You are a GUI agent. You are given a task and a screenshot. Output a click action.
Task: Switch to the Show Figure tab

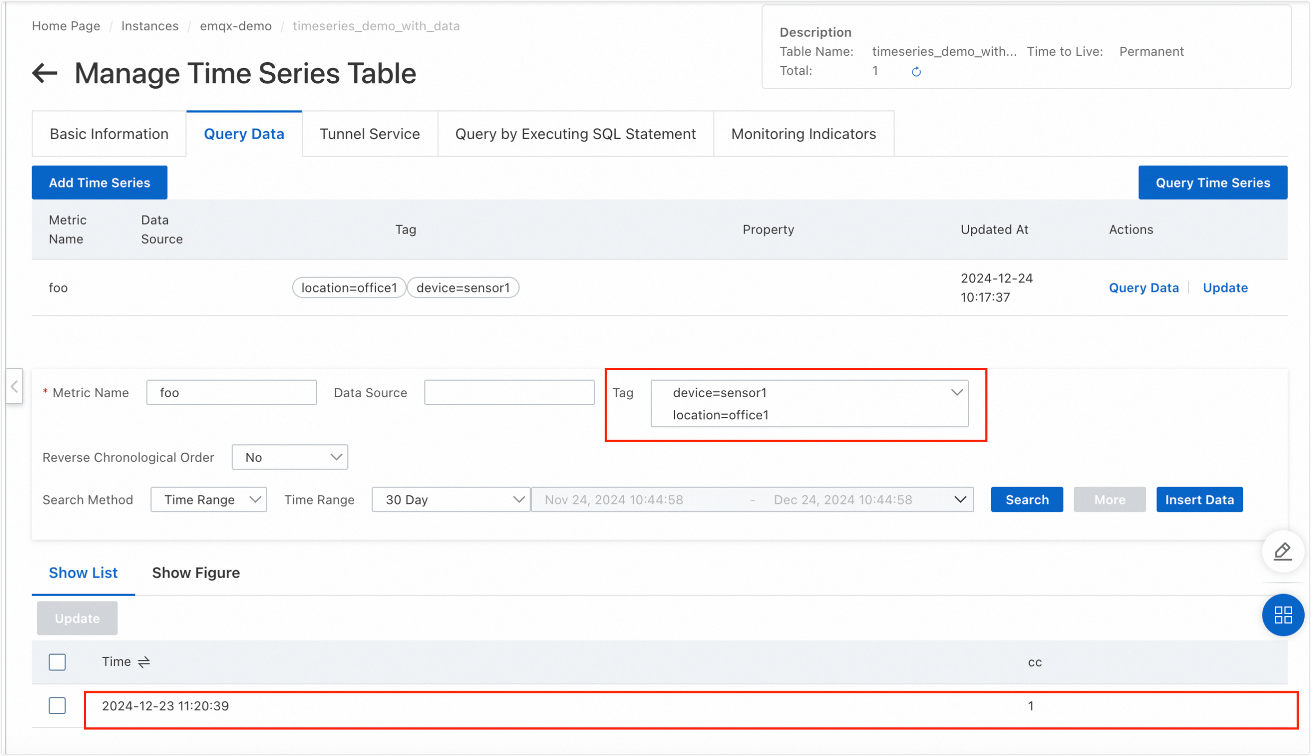click(196, 572)
